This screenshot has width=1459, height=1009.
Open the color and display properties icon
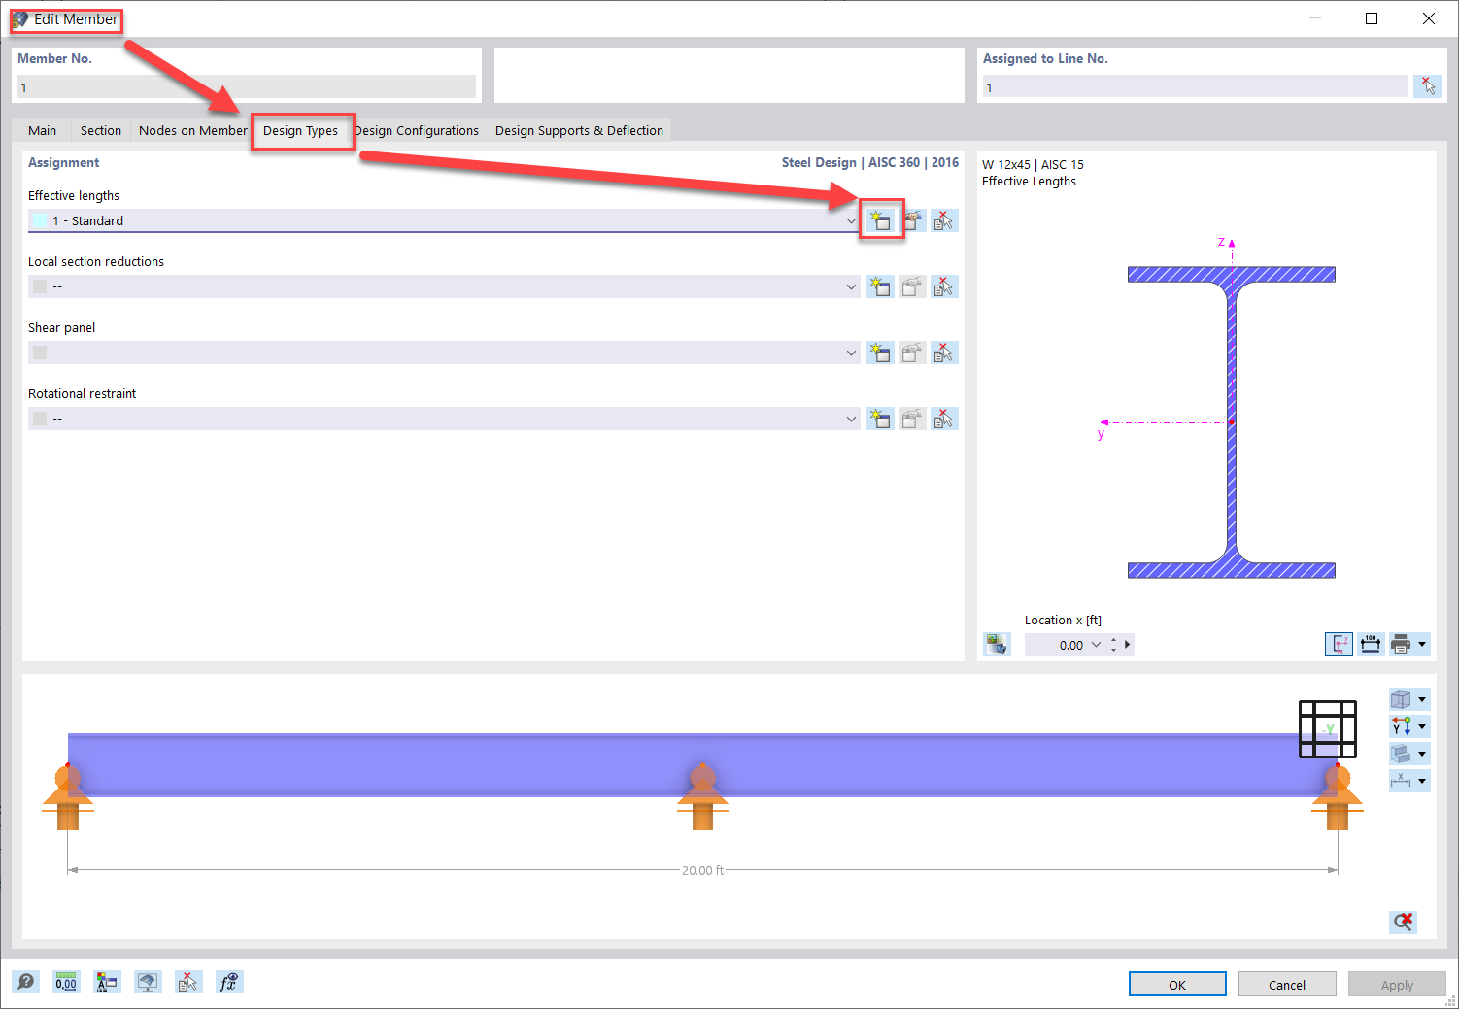click(107, 982)
